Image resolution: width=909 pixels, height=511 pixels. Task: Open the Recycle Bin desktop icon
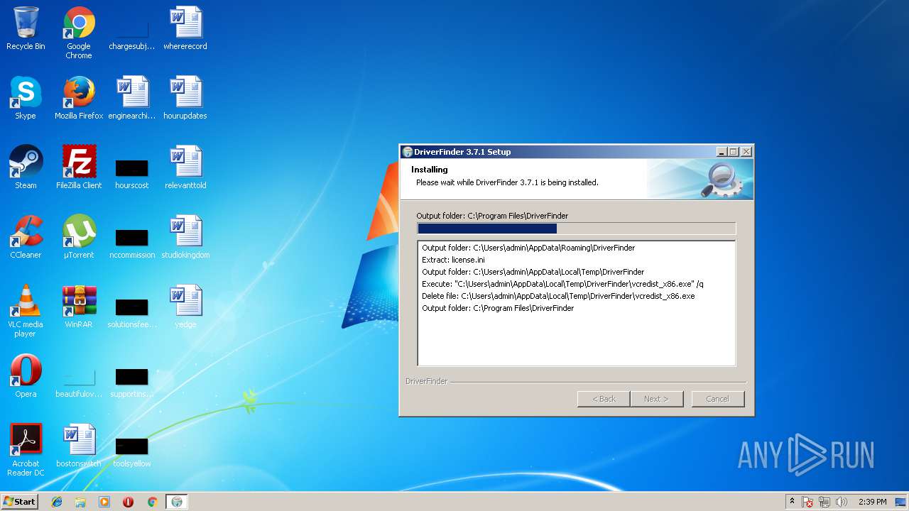click(26, 28)
